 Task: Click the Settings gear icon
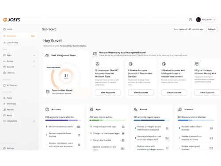tap(4, 148)
